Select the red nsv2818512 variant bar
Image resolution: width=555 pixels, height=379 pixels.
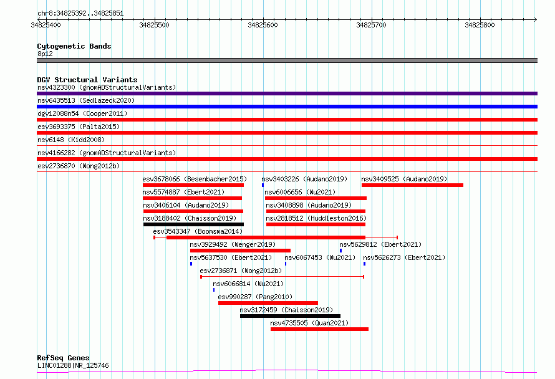[316, 224]
